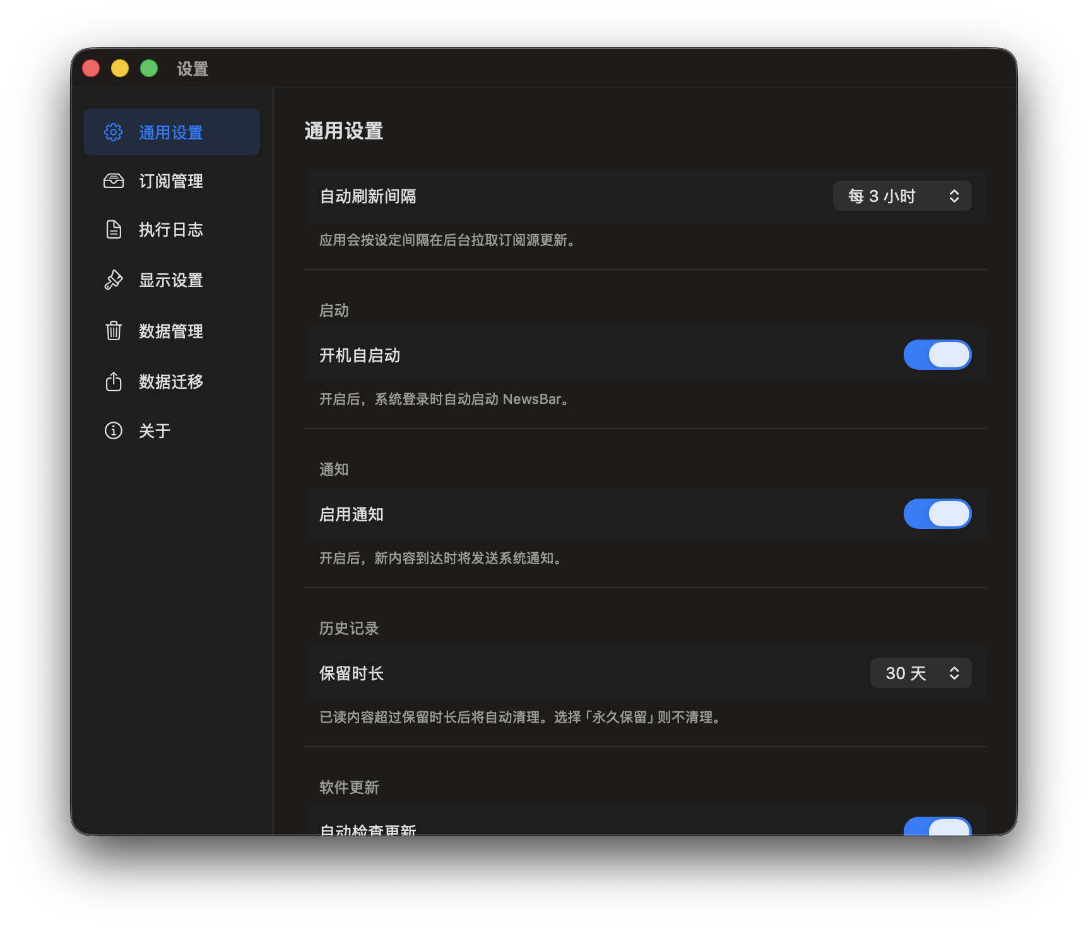Viewport: 1088px width, 929px height.
Task: Click the description 新内容到达时将发送系统通知
Action: click(441, 558)
